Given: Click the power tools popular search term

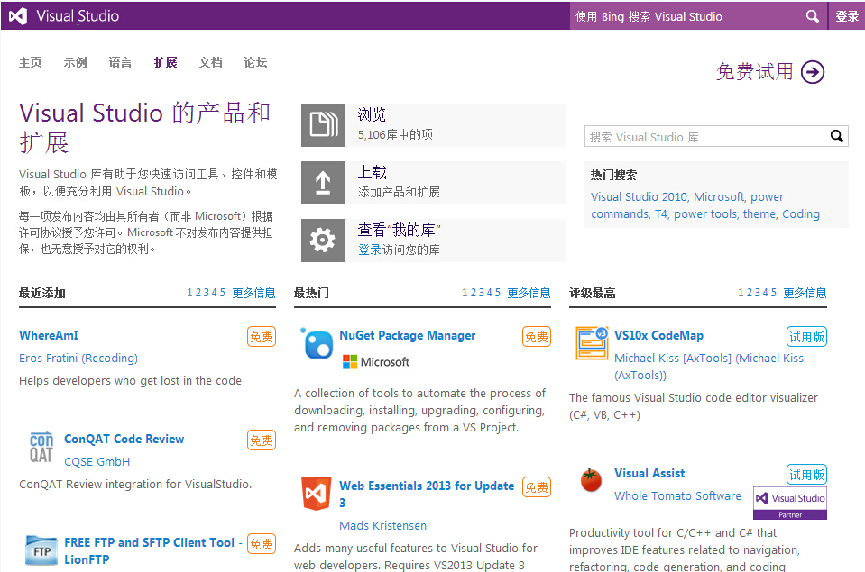Looking at the screenshot, I should [705, 213].
